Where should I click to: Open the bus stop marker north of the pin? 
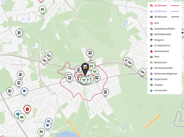pos(90,53)
